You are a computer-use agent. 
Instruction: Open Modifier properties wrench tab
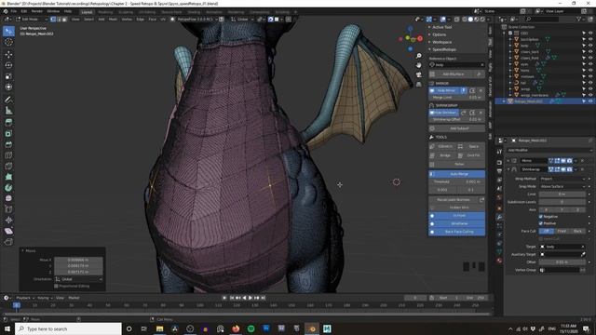coord(499,217)
